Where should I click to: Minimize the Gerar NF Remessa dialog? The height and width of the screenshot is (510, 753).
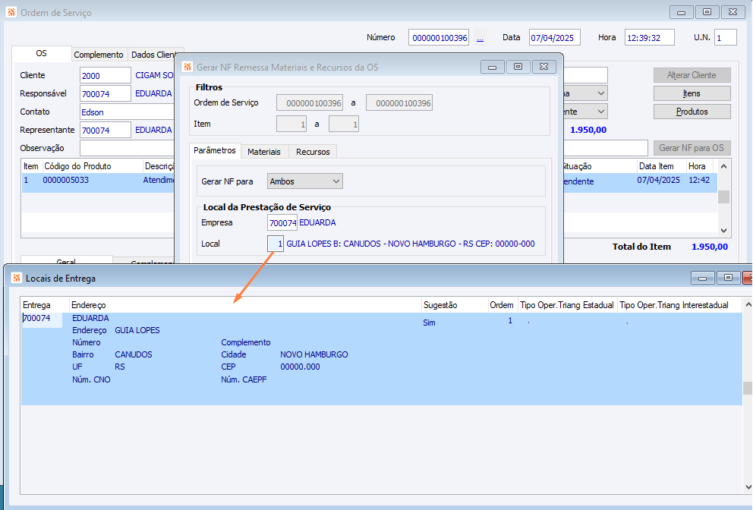tap(492, 67)
